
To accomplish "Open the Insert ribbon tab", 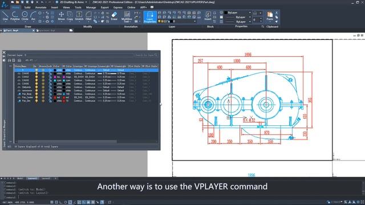I will (x=55, y=7).
